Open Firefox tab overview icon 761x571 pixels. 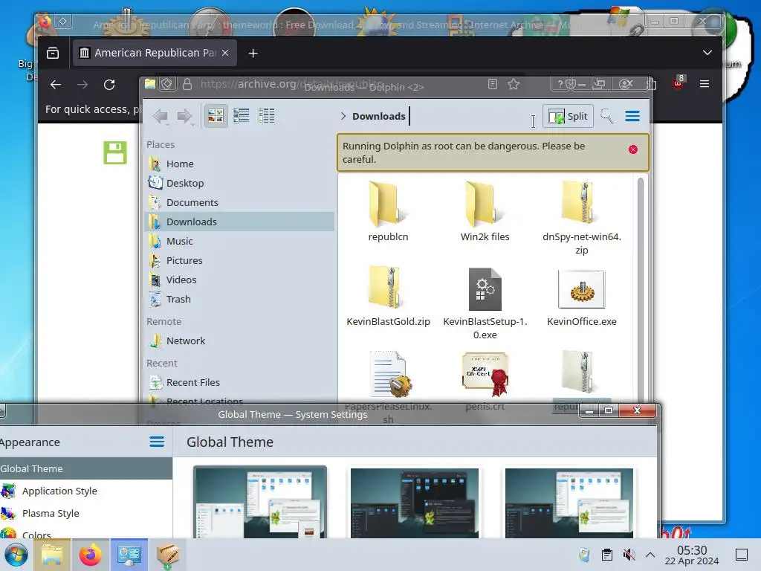click(53, 53)
